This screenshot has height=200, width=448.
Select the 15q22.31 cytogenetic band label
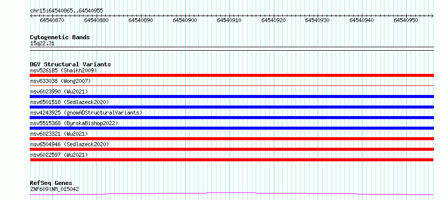pos(42,44)
